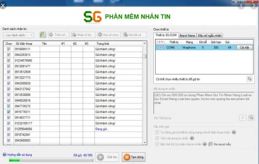The height and width of the screenshot is (164, 259).
Task: Click the 'Xóa số chọn' delete selected button
Action: 109,35
